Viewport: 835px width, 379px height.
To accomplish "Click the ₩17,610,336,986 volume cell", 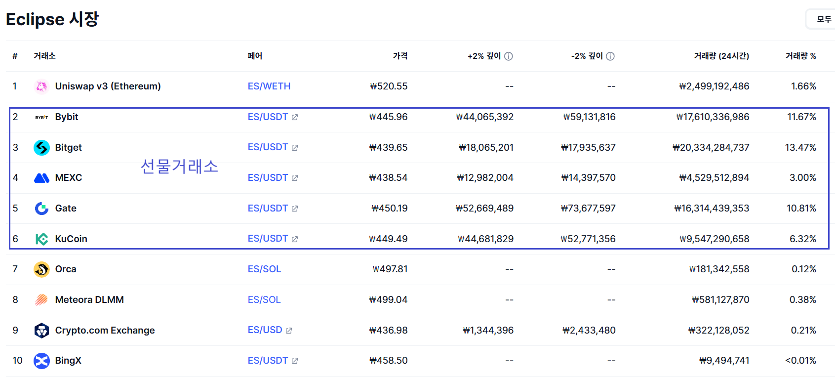I will click(x=713, y=117).
